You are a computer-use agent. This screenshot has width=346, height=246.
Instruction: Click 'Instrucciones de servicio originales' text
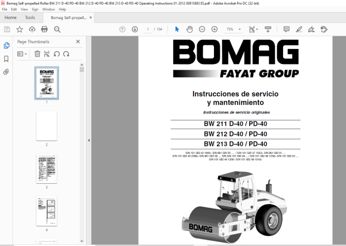[236, 112]
